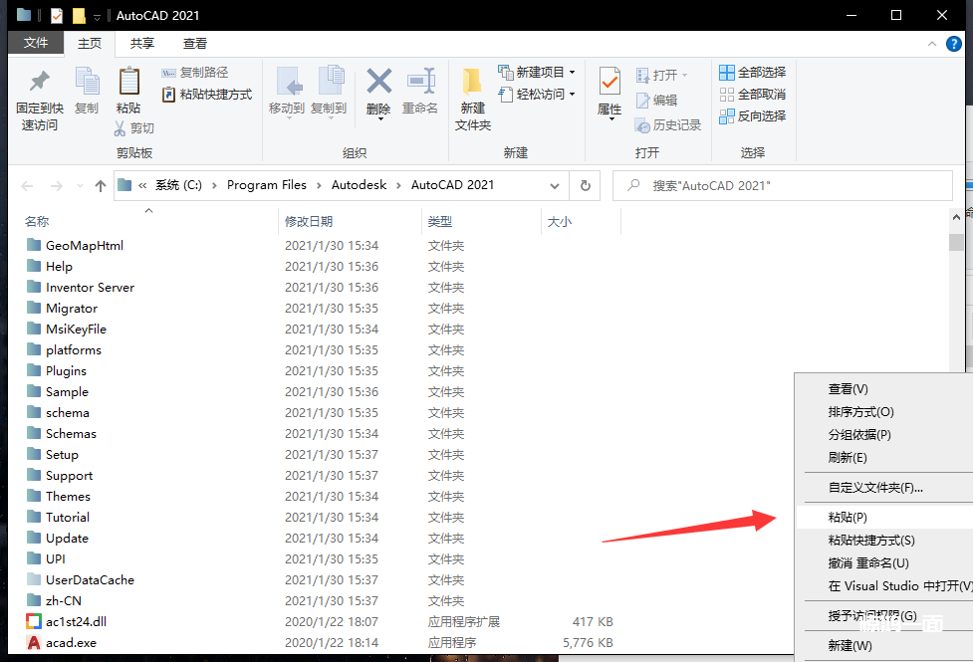Open Properties with the checkmark icon
This screenshot has width=973, height=662.
(609, 83)
